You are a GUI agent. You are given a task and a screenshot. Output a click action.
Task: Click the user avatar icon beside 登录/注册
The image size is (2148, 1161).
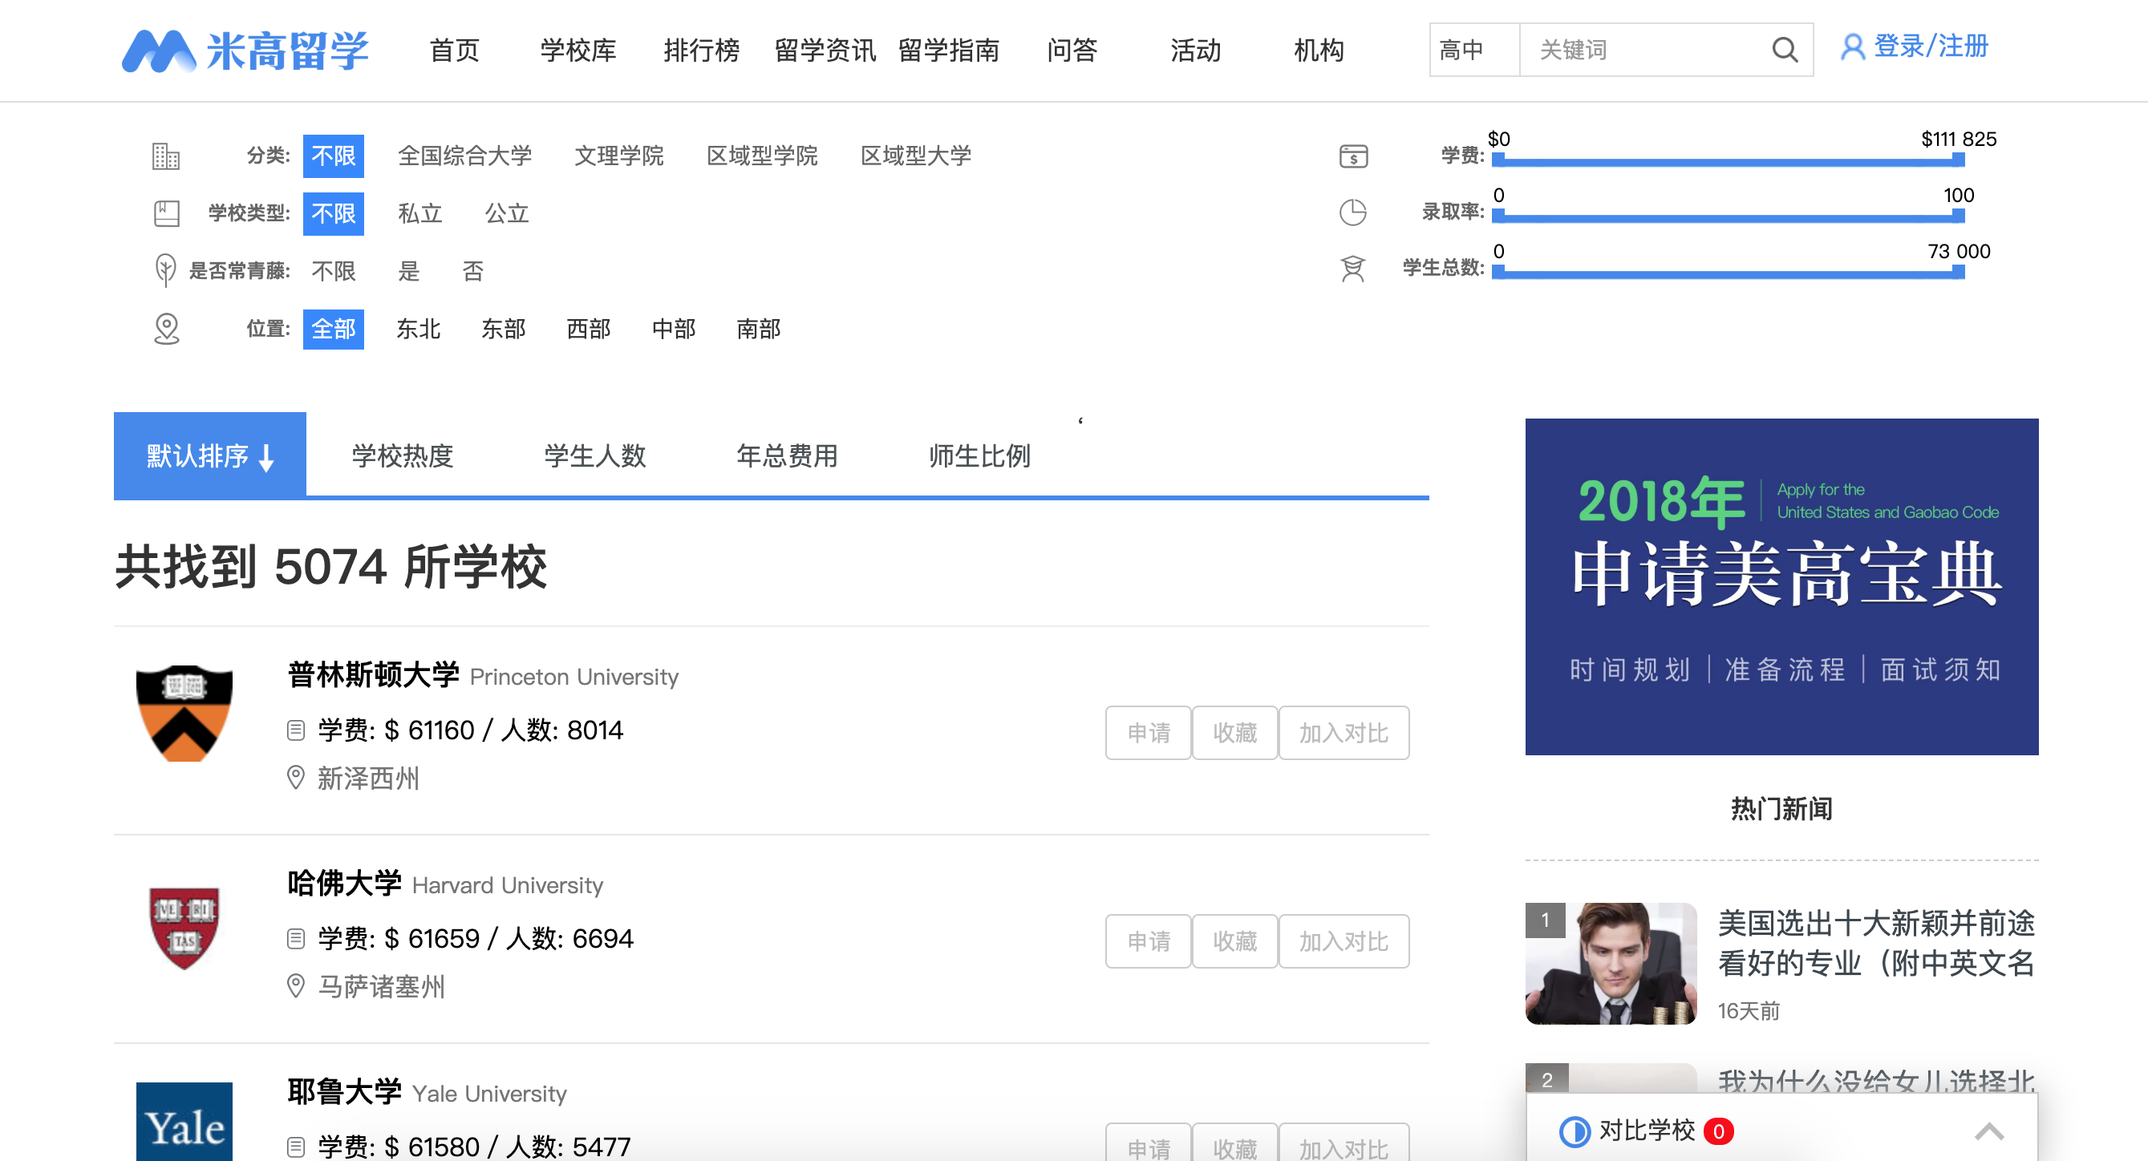[x=1852, y=47]
